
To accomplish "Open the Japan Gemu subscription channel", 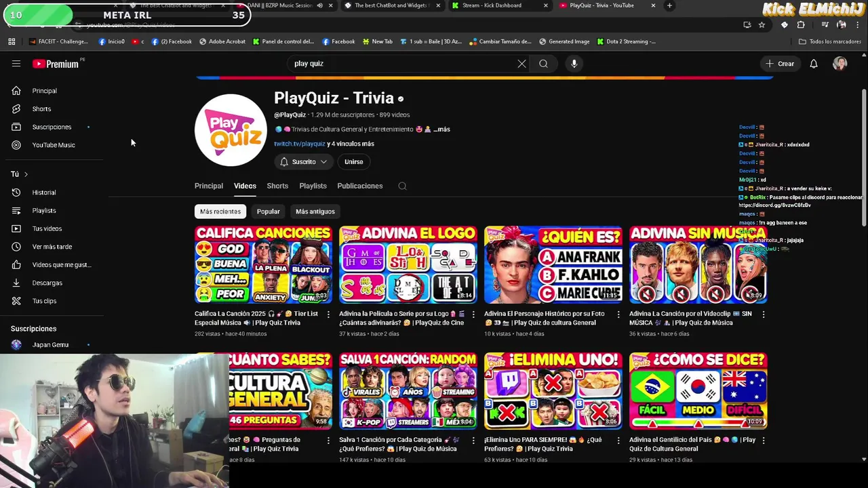I will coord(50,345).
